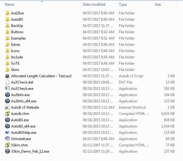Select the AutoIt v3 Website shortcut name

coord(25,107)
